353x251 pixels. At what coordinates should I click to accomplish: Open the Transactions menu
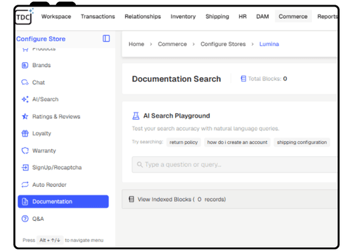[x=97, y=16]
